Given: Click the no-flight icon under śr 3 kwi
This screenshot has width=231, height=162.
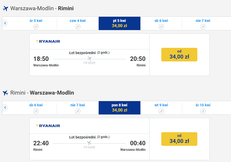Looking at the screenshot, I should pos(36,27).
